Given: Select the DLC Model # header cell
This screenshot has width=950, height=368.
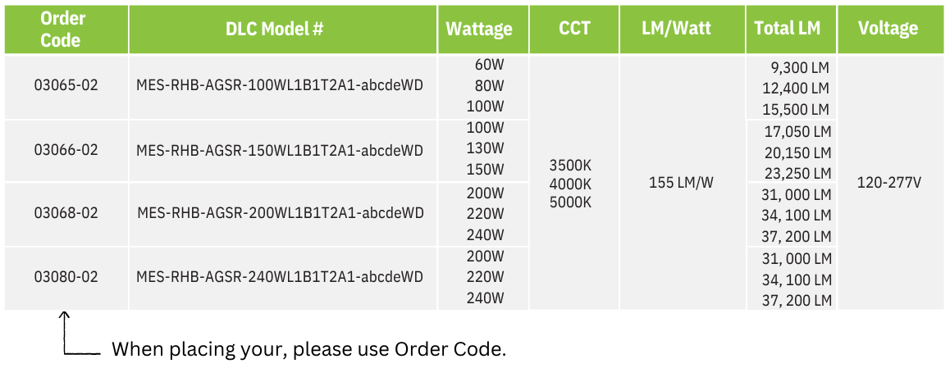Looking at the screenshot, I should [283, 29].
